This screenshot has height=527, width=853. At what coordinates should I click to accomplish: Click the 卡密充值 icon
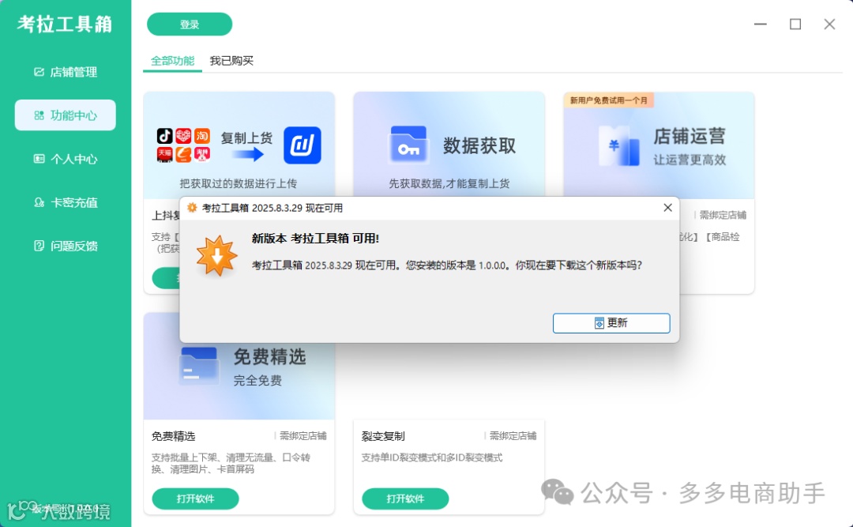(39, 202)
